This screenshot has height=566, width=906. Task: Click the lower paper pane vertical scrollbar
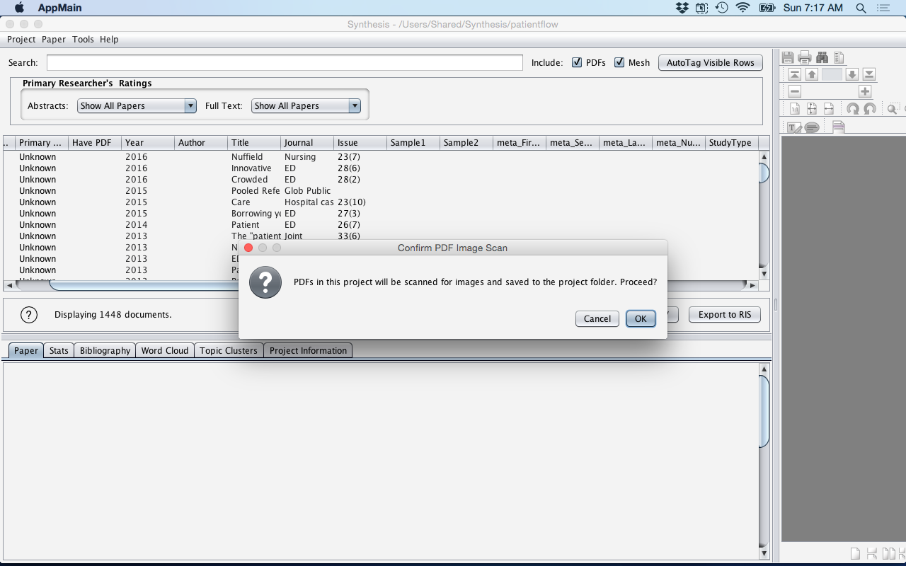coord(764,460)
